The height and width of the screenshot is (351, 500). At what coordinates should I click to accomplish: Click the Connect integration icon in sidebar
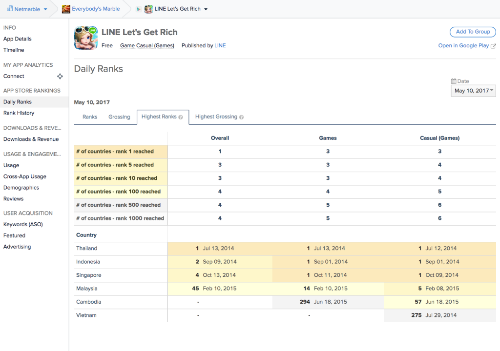coord(60,76)
